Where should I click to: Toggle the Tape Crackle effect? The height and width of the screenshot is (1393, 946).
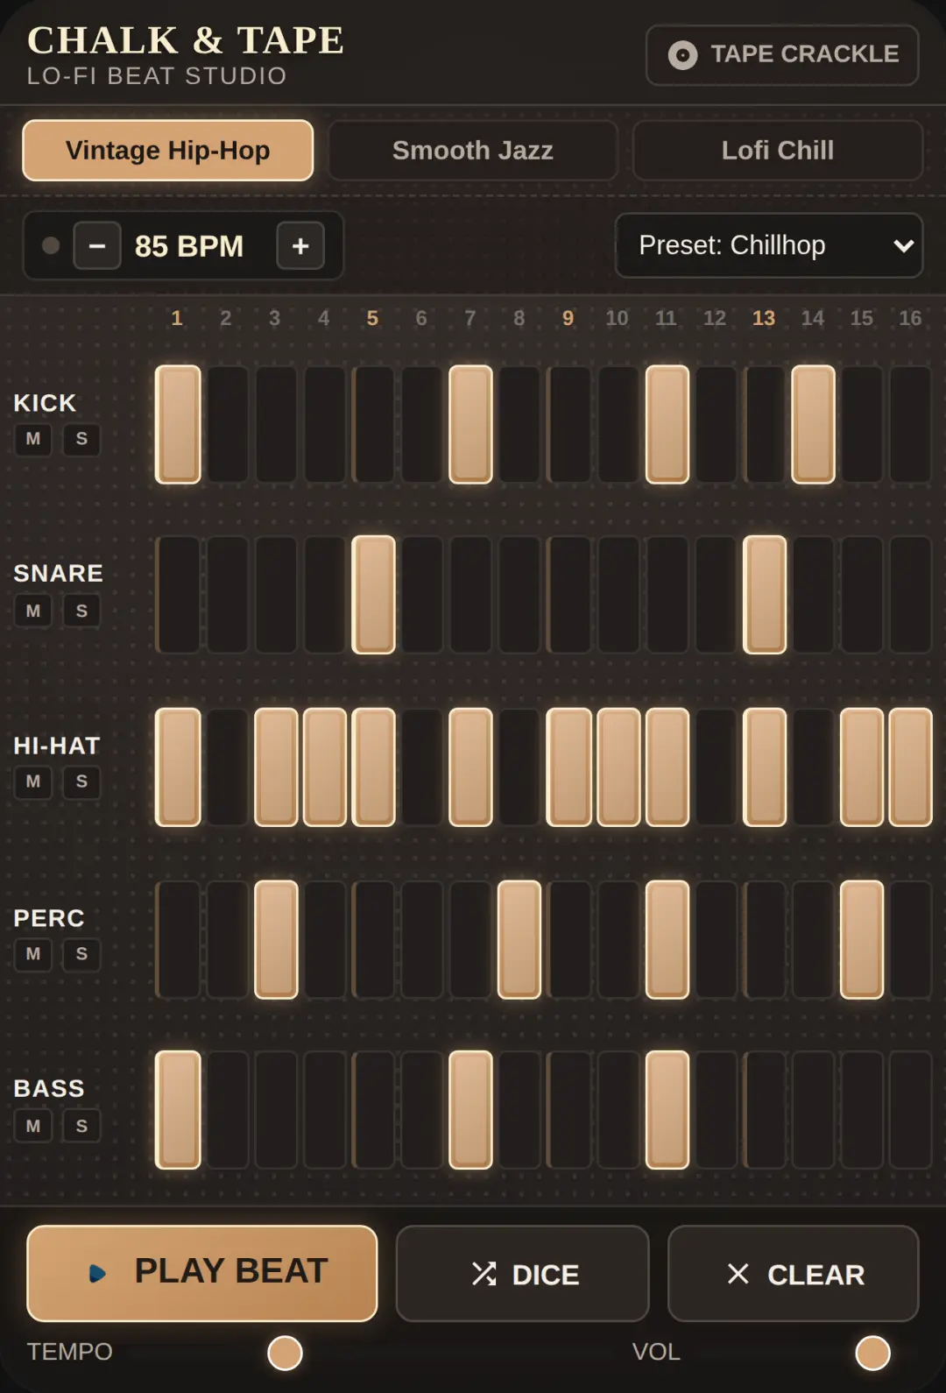tap(782, 55)
